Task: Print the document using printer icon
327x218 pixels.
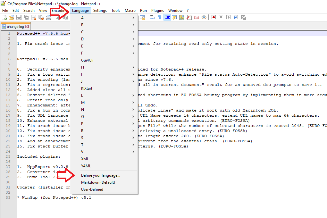Action: 48,18
